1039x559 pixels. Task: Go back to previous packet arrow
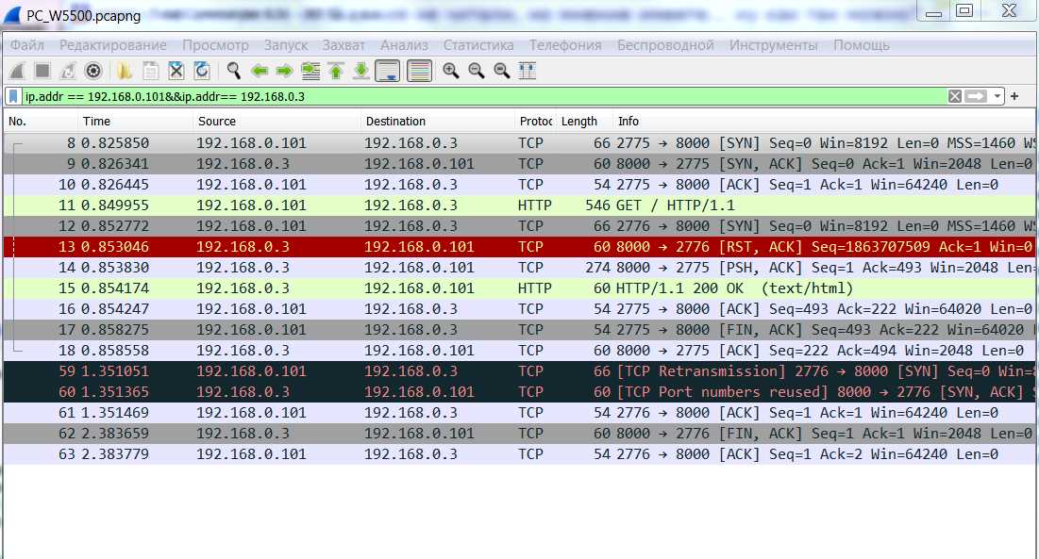(260, 71)
